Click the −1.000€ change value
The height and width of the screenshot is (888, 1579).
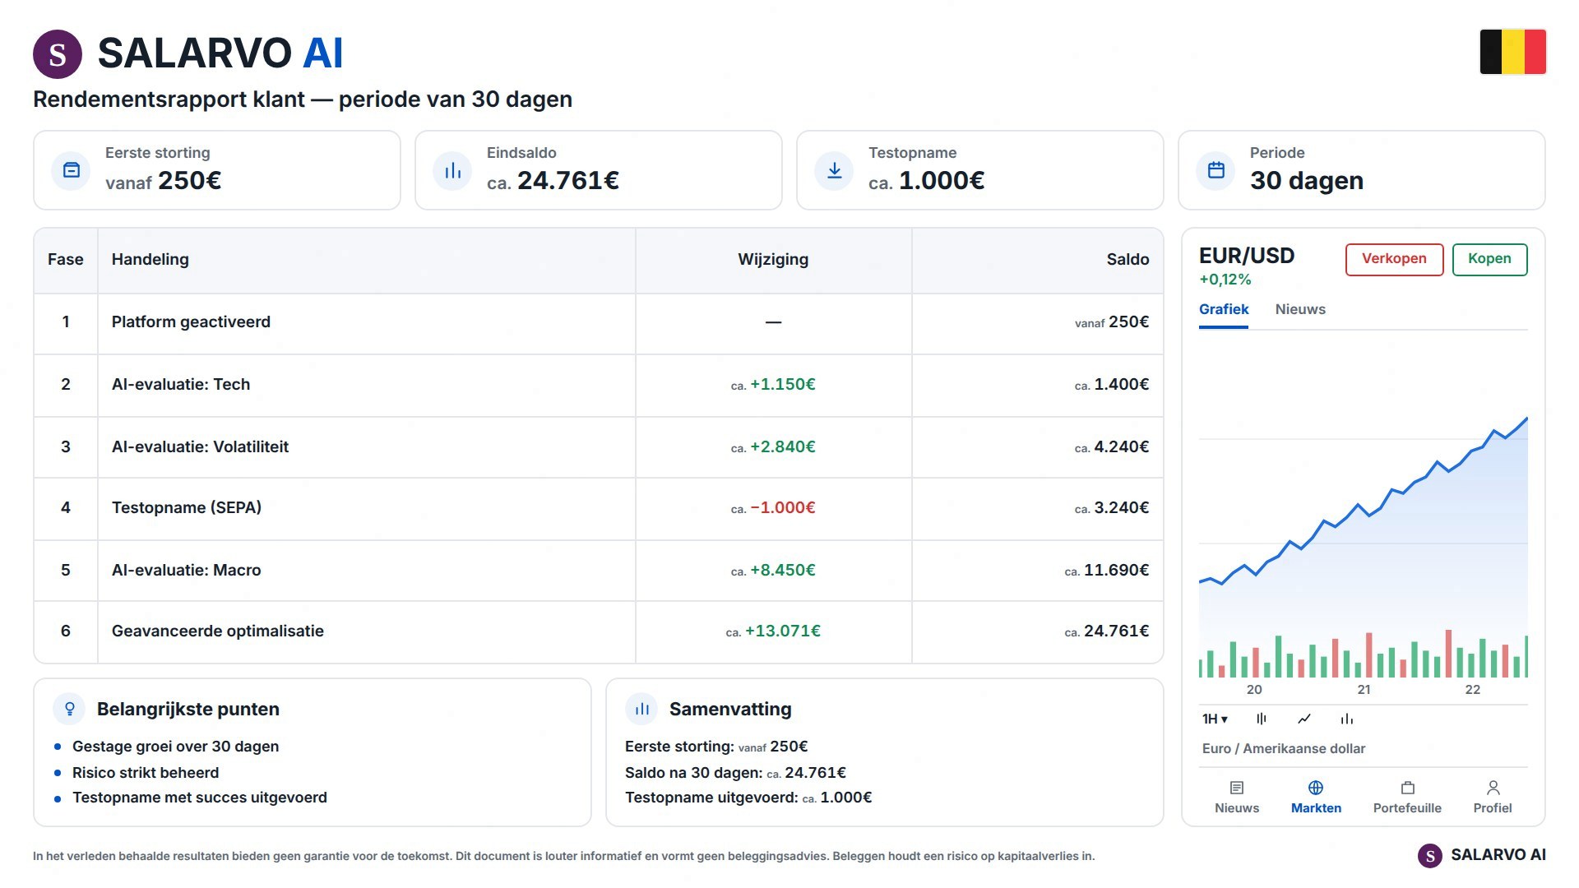click(782, 508)
